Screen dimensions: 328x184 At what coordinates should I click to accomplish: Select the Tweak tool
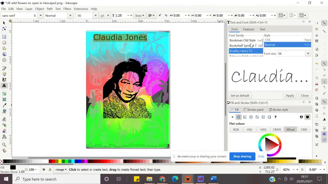[x=4, y=119]
